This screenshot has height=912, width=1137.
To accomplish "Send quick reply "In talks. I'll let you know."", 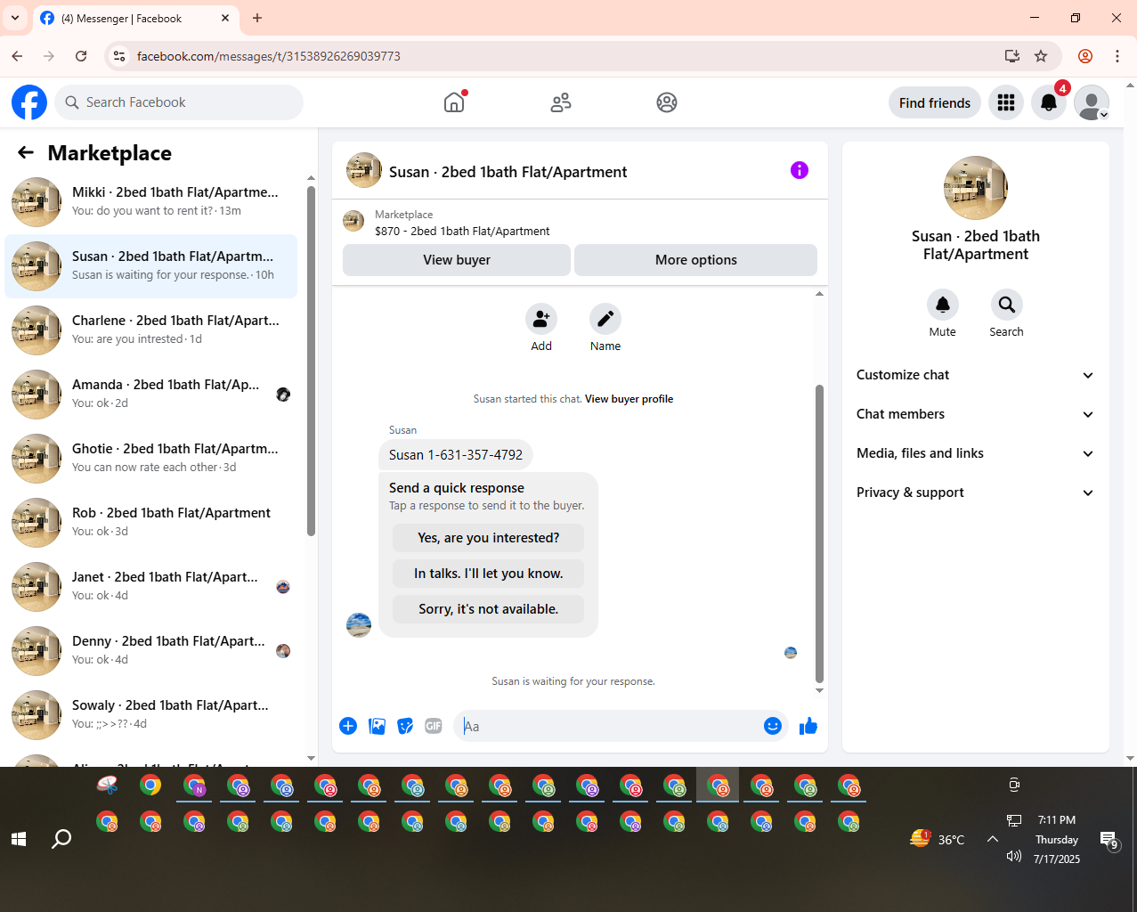I will [489, 574].
